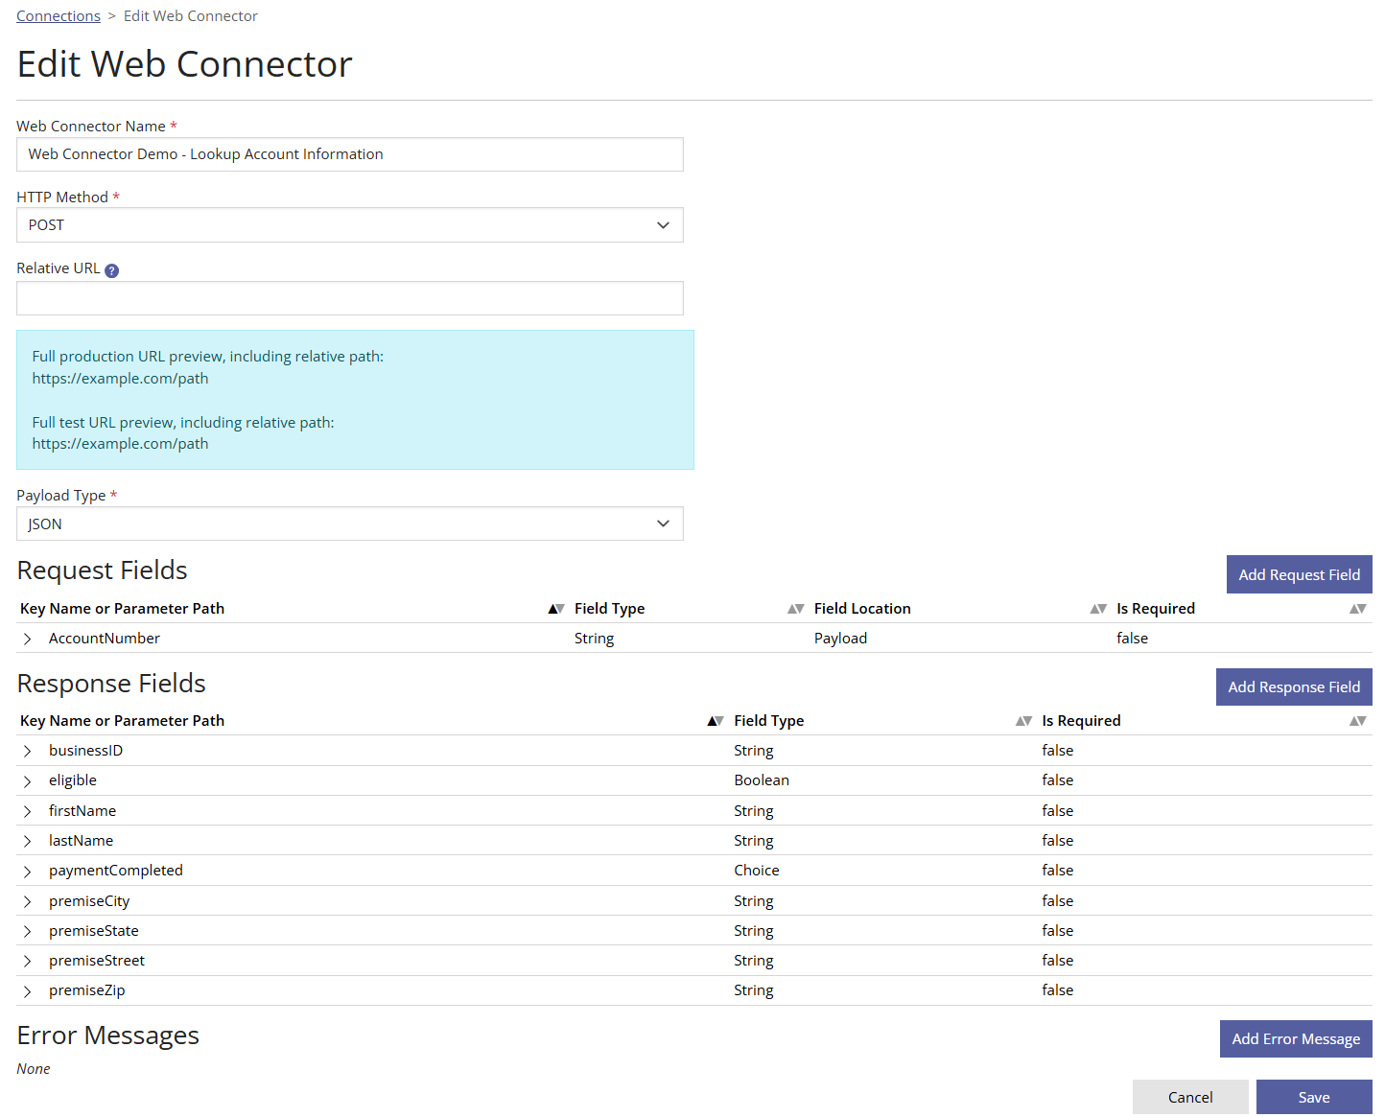Sort Request Fields by Key Name
The image size is (1385, 1117).
click(x=556, y=608)
